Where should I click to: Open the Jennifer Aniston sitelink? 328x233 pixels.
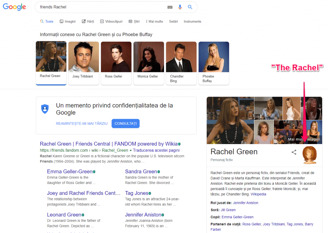click(x=143, y=215)
